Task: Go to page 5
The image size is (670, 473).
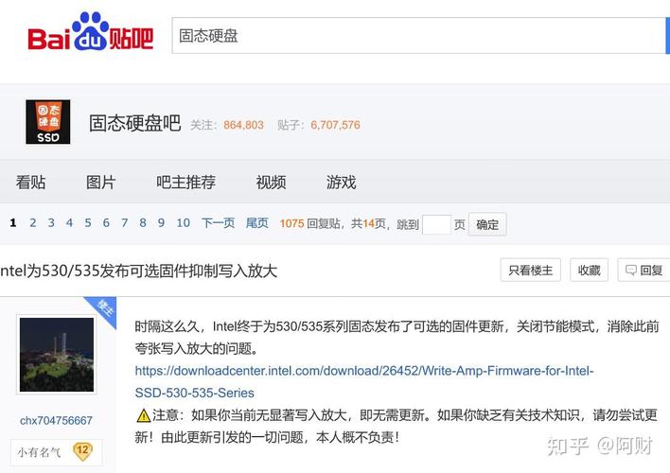Action: click(88, 223)
